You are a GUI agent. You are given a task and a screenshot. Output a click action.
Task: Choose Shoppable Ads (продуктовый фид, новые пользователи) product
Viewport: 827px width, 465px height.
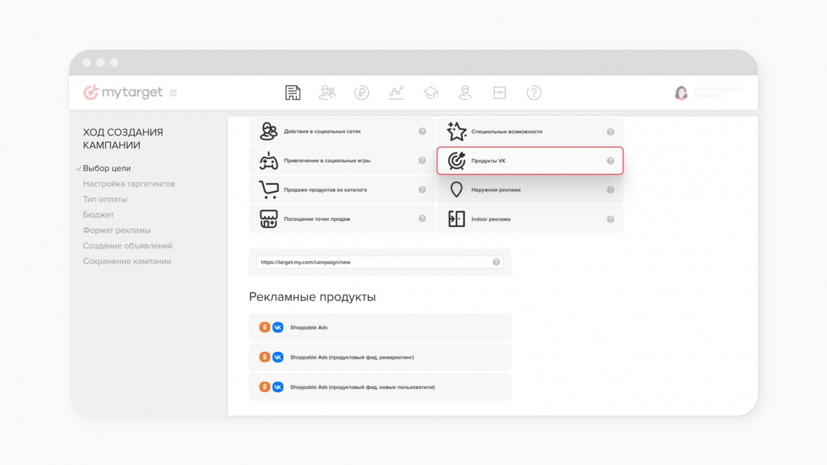(380, 387)
